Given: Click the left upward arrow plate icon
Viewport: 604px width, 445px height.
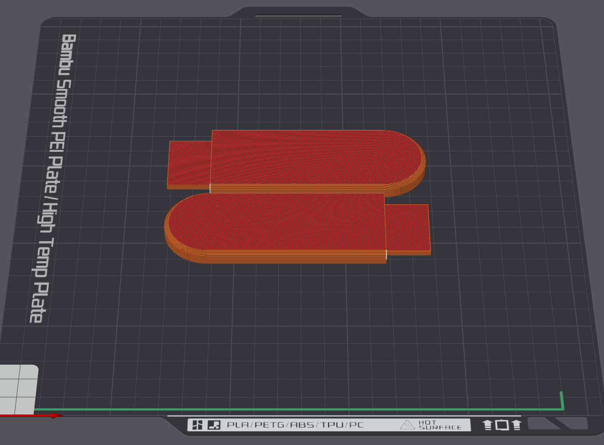Looking at the screenshot, I should pos(488,425).
